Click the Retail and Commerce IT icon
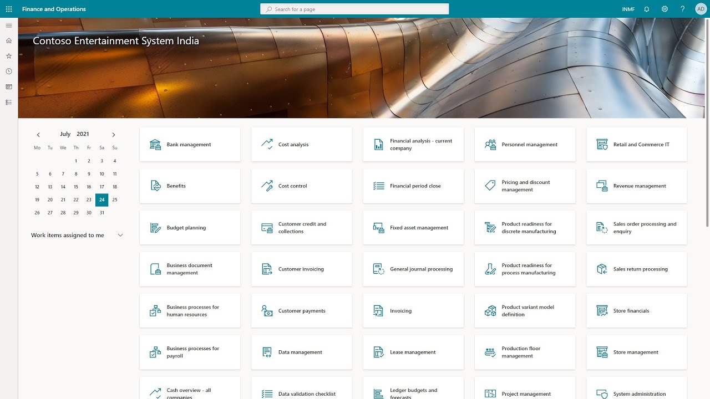 [x=602, y=145]
